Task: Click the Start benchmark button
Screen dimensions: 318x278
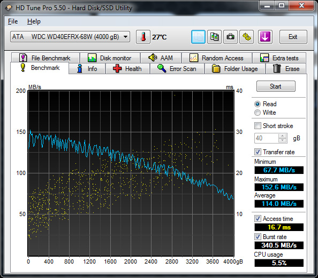Action: [276, 86]
